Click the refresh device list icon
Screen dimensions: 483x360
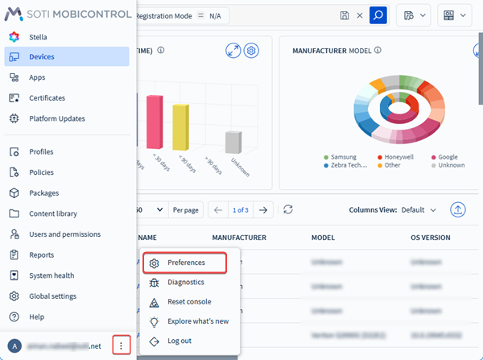[287, 209]
